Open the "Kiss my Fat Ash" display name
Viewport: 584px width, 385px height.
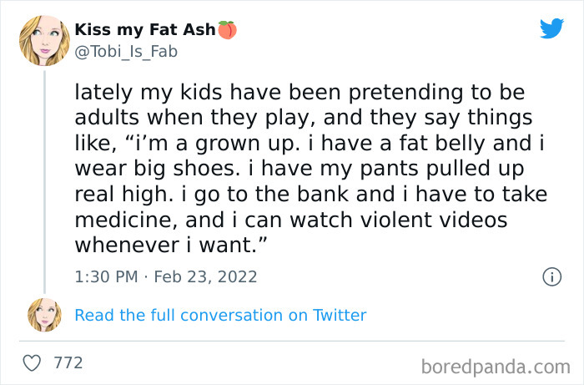tap(145, 30)
